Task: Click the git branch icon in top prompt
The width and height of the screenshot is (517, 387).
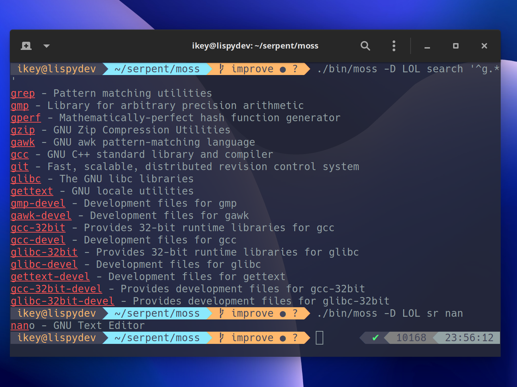Action: coord(221,69)
